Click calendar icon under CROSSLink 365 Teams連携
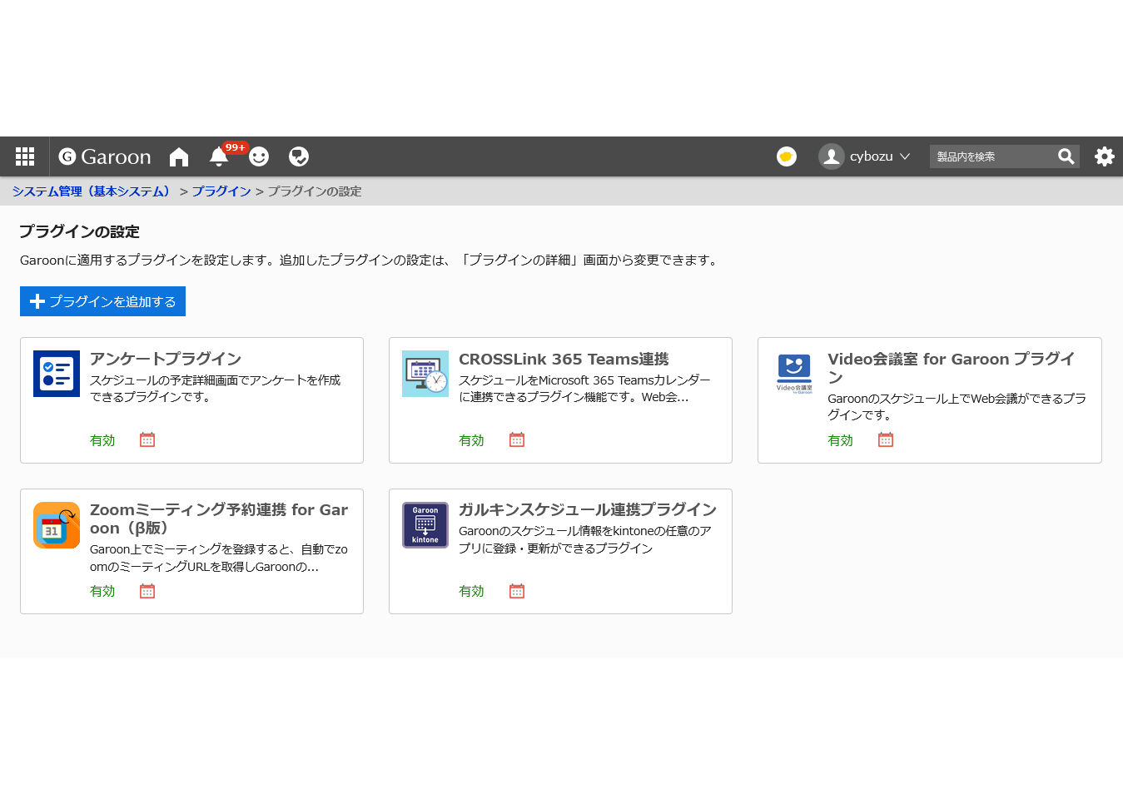1123x794 pixels. pos(517,439)
